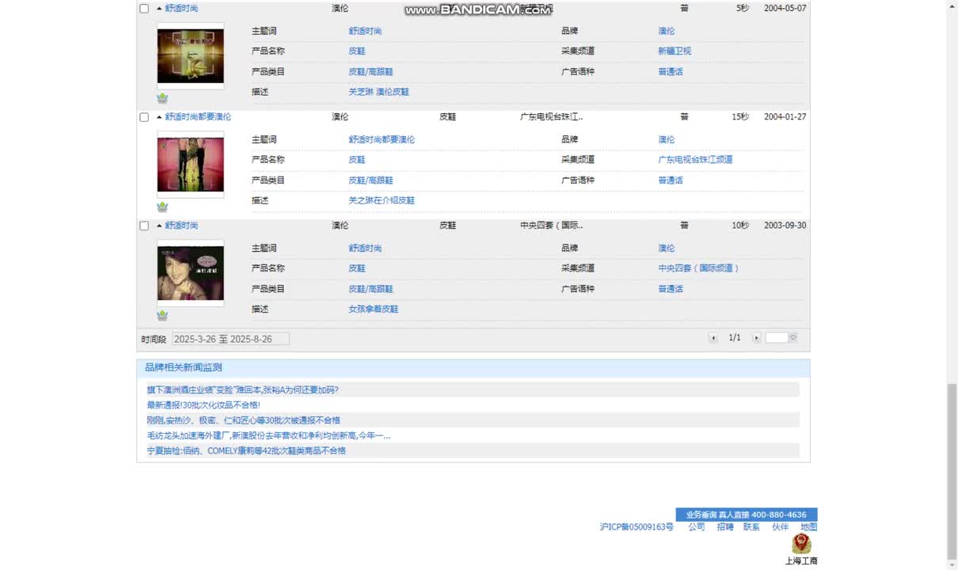The image size is (958, 570).
Task: Click the 业务垂询 400-880-4636 hotline banner
Action: pos(747,515)
